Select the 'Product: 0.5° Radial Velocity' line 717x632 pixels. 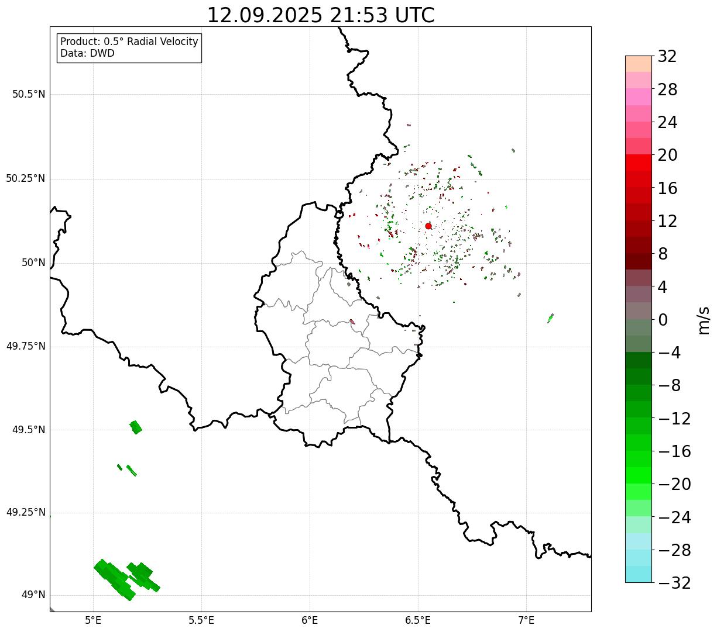pos(129,42)
